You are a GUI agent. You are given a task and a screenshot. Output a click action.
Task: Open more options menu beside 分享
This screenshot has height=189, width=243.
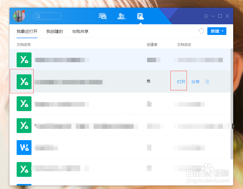pyautogui.click(x=207, y=81)
